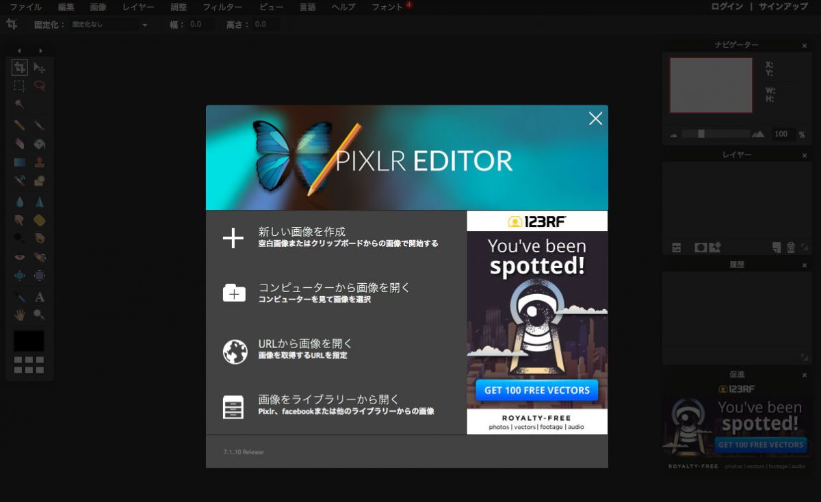
Task: Activate the Type (A) tool
Action: (40, 297)
